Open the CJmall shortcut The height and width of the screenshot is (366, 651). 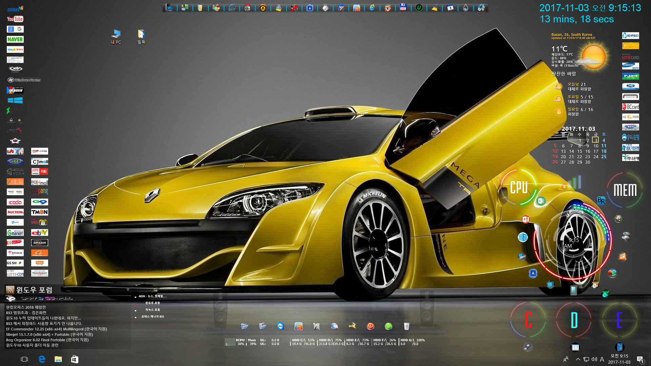tap(40, 161)
